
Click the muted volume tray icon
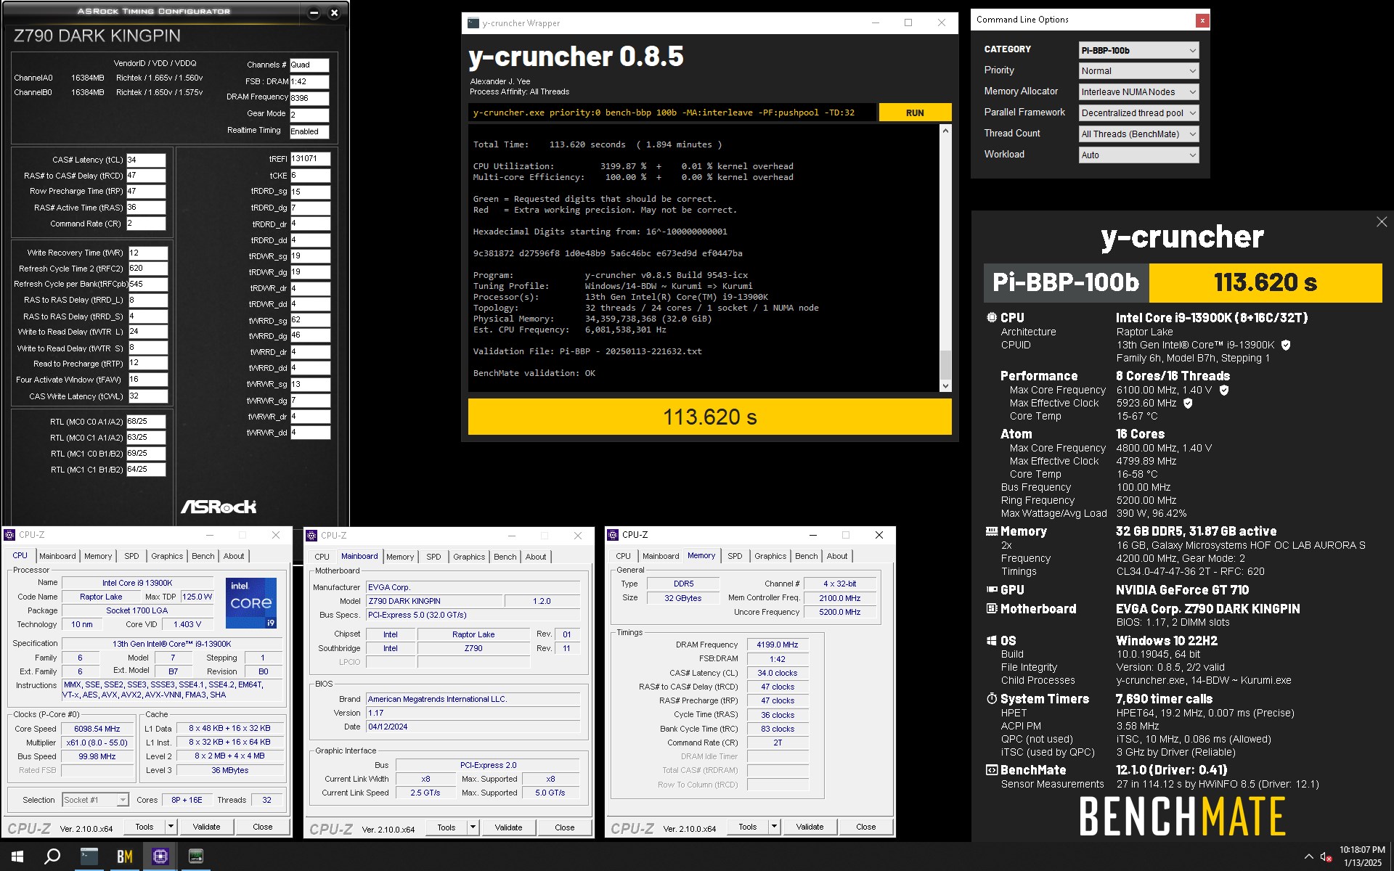(x=1326, y=856)
